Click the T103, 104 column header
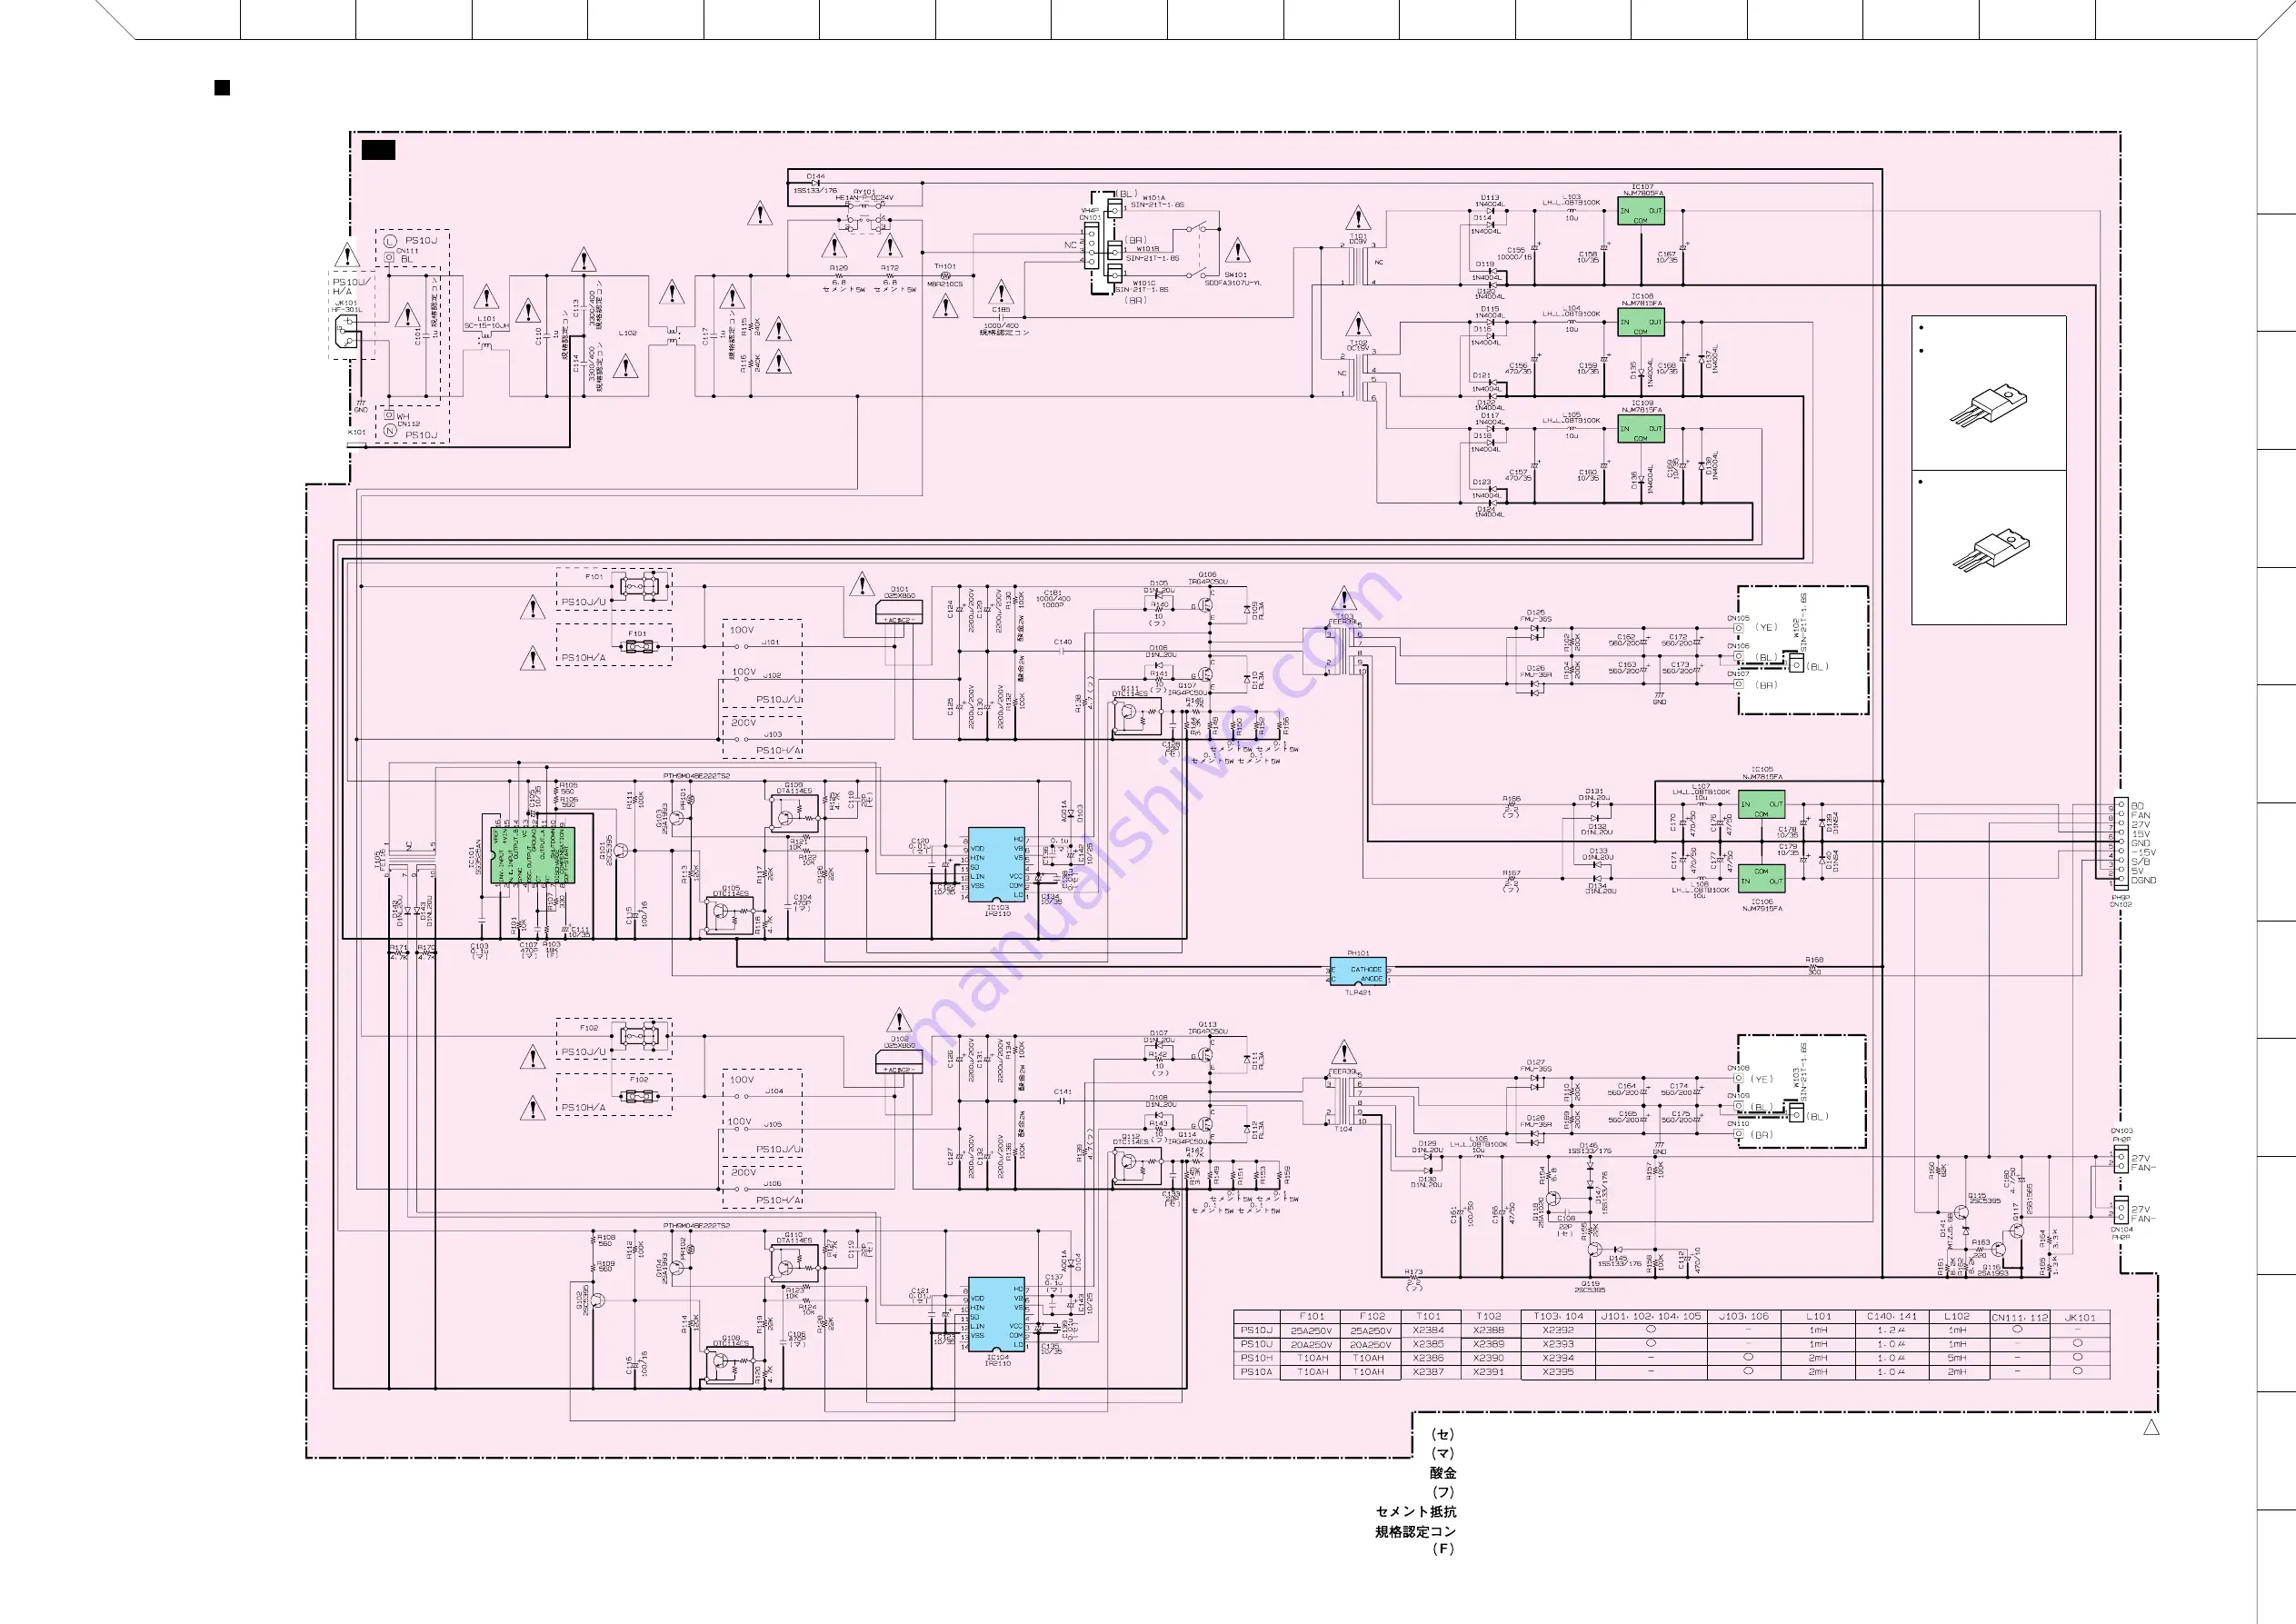2296x1624 pixels. pos(1558,1316)
